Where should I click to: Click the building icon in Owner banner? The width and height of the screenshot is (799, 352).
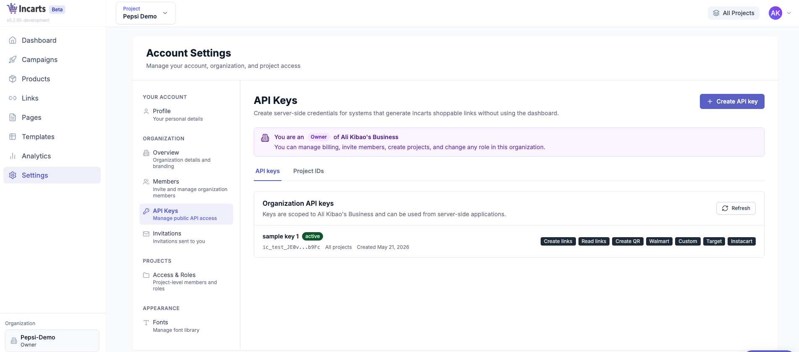click(x=265, y=138)
